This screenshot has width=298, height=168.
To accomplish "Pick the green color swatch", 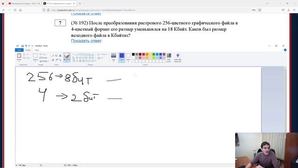I will point(154,55).
